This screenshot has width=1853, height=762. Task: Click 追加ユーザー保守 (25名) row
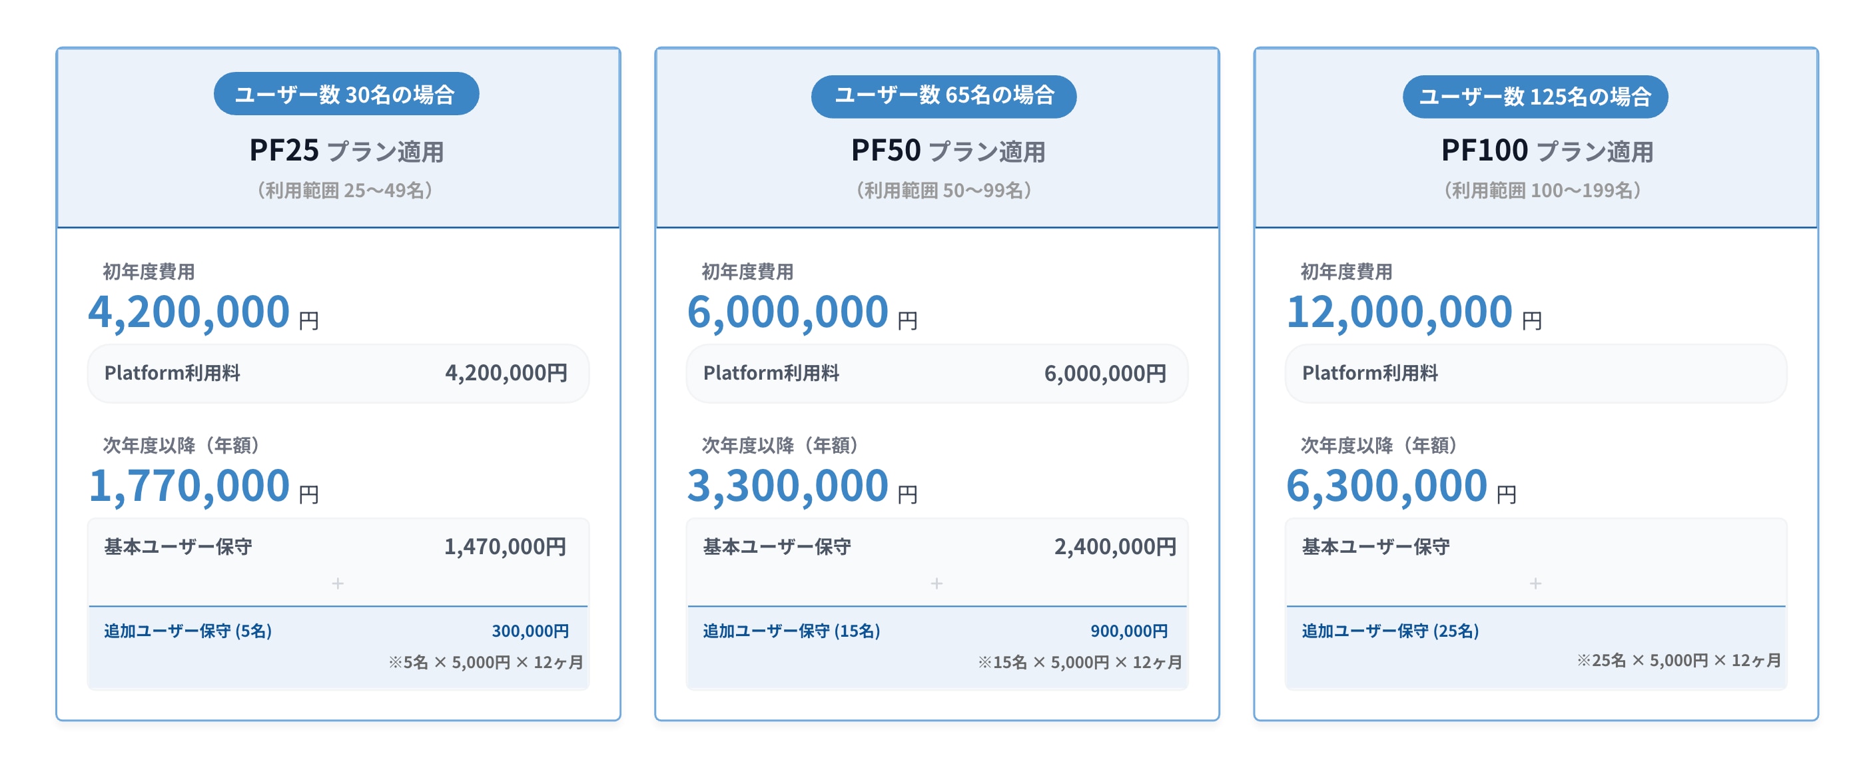1535,631
